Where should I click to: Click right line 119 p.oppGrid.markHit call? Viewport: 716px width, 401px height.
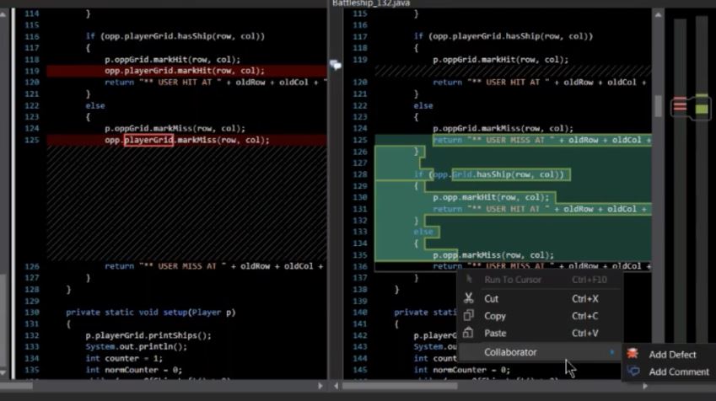tap(500, 59)
